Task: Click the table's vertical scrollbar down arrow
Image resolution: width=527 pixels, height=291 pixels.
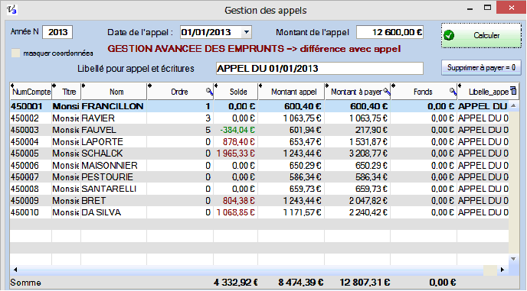Action: click(x=513, y=259)
